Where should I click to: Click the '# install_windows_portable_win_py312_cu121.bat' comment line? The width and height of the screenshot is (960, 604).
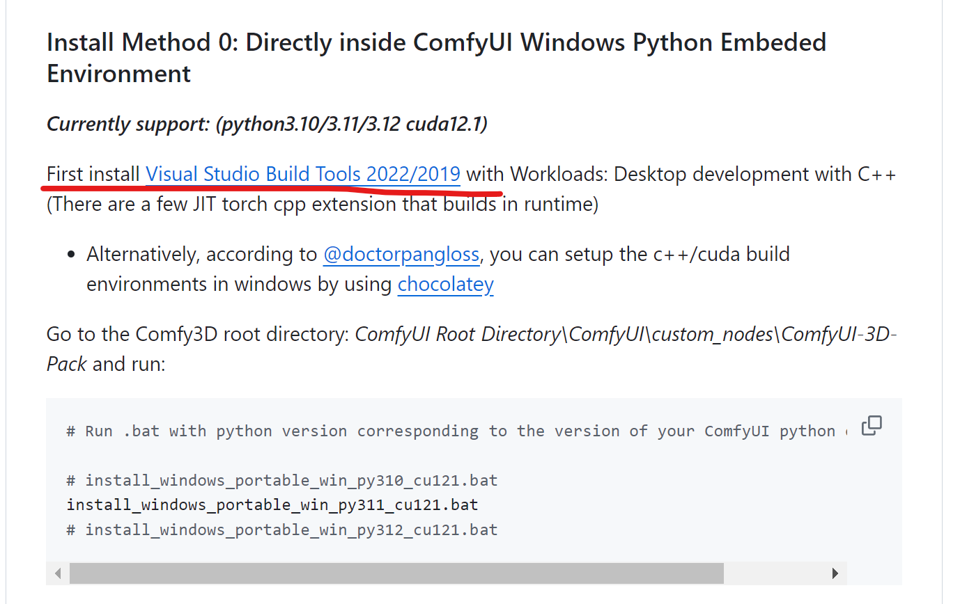pos(282,530)
